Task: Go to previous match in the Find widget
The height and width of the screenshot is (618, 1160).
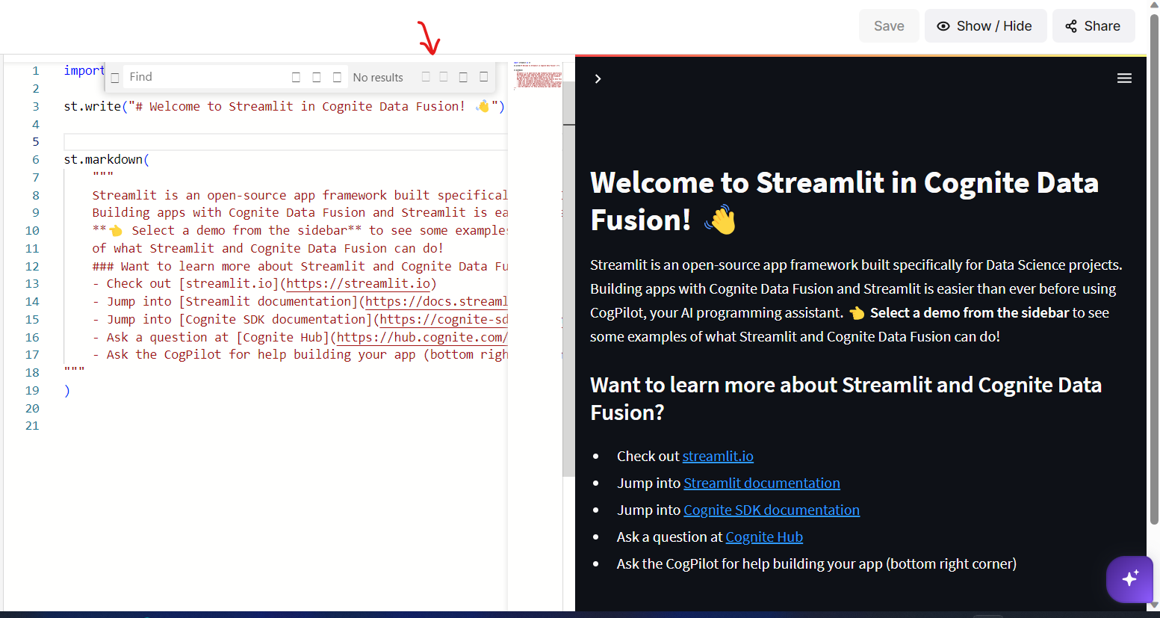Action: pos(427,77)
